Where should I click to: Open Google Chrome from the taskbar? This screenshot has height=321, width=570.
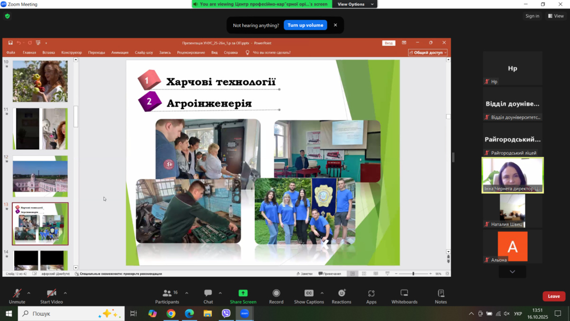(171, 313)
